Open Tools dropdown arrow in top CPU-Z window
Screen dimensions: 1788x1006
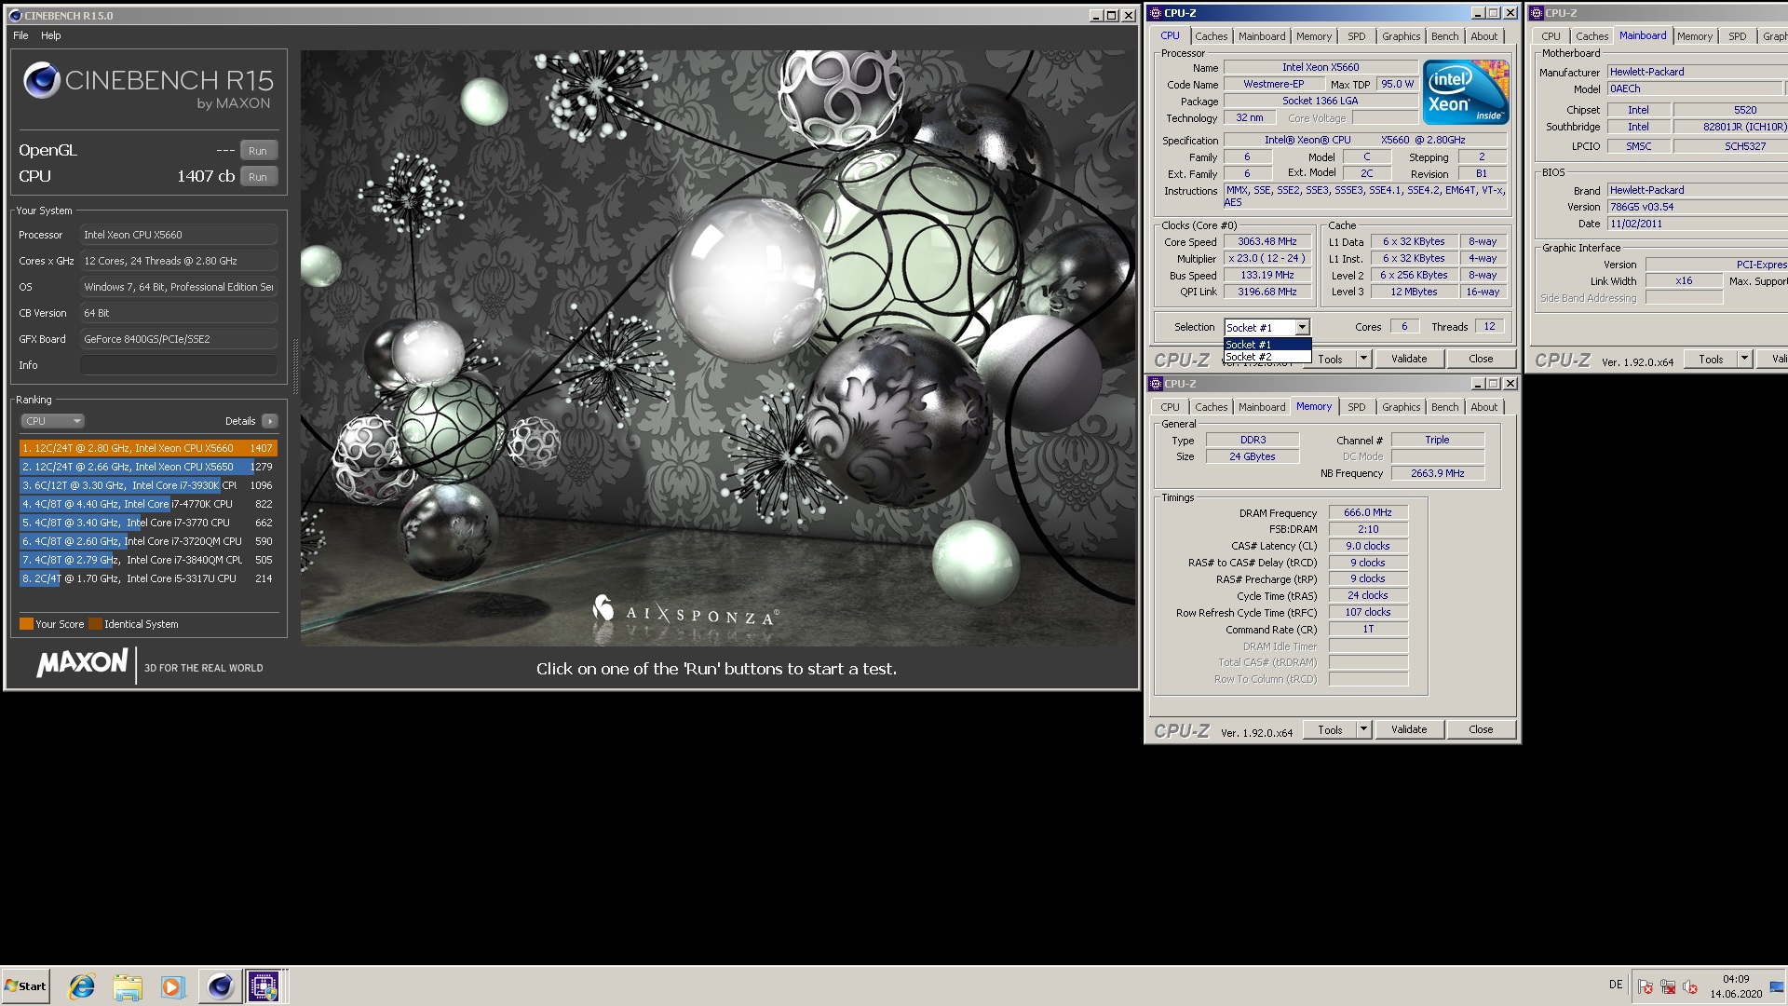1363,359
